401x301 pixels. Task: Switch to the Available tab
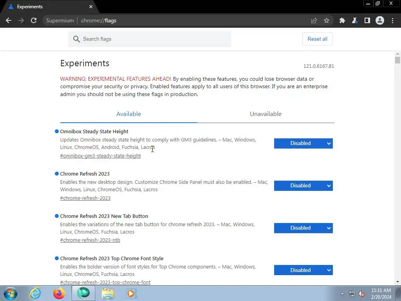tap(128, 114)
